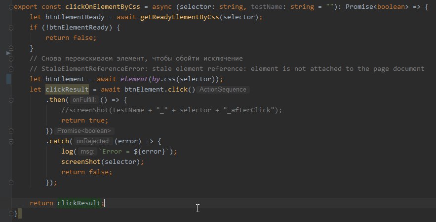Click the Promise<boolean> inlay hint after })
This screenshot has width=436, height=222.
[84, 131]
